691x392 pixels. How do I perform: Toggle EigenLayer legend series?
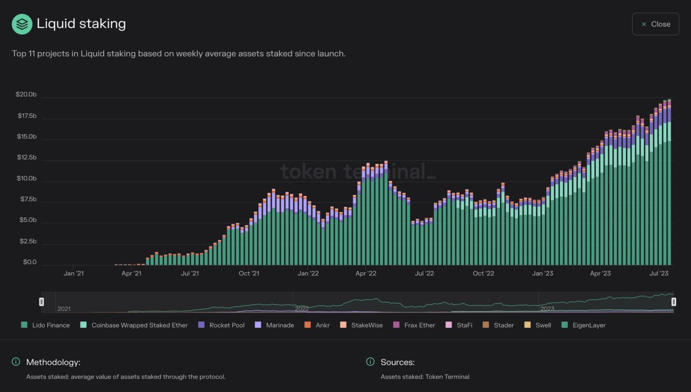coord(583,325)
